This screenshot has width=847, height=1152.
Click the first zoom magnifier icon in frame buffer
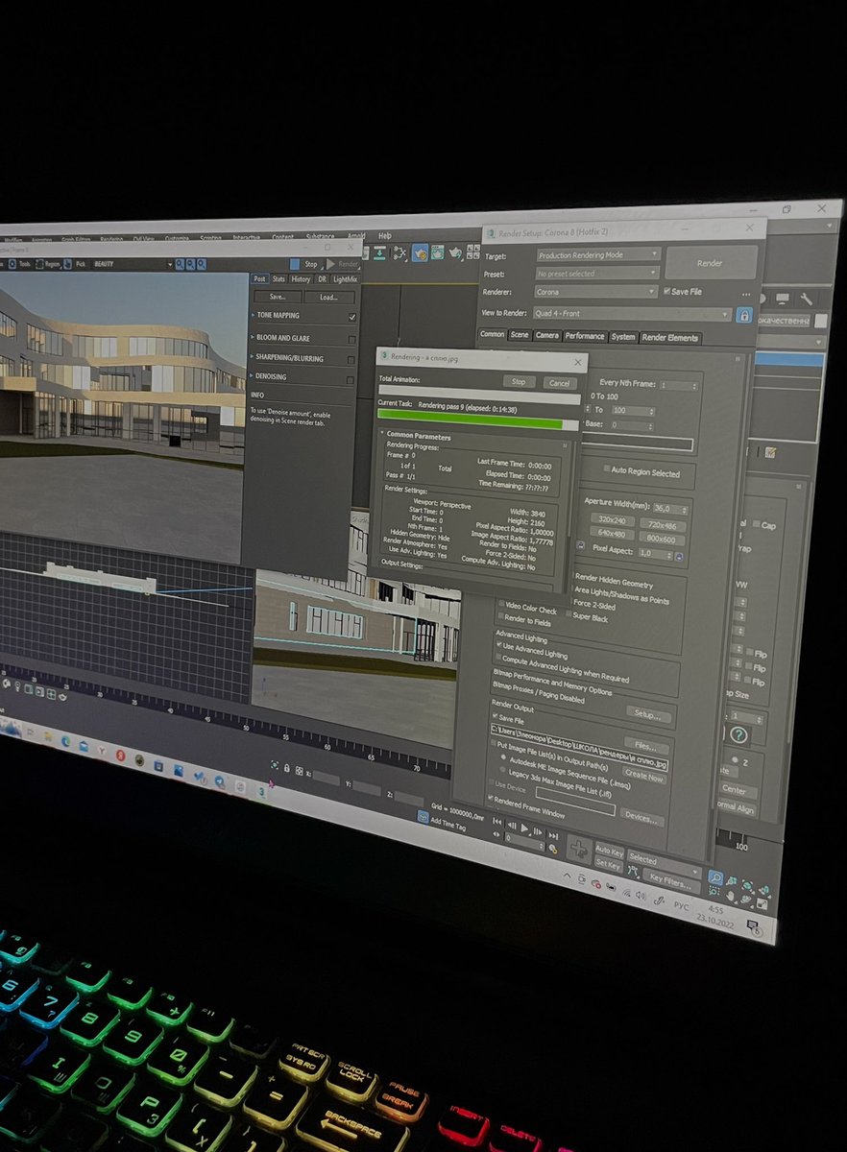tap(181, 264)
